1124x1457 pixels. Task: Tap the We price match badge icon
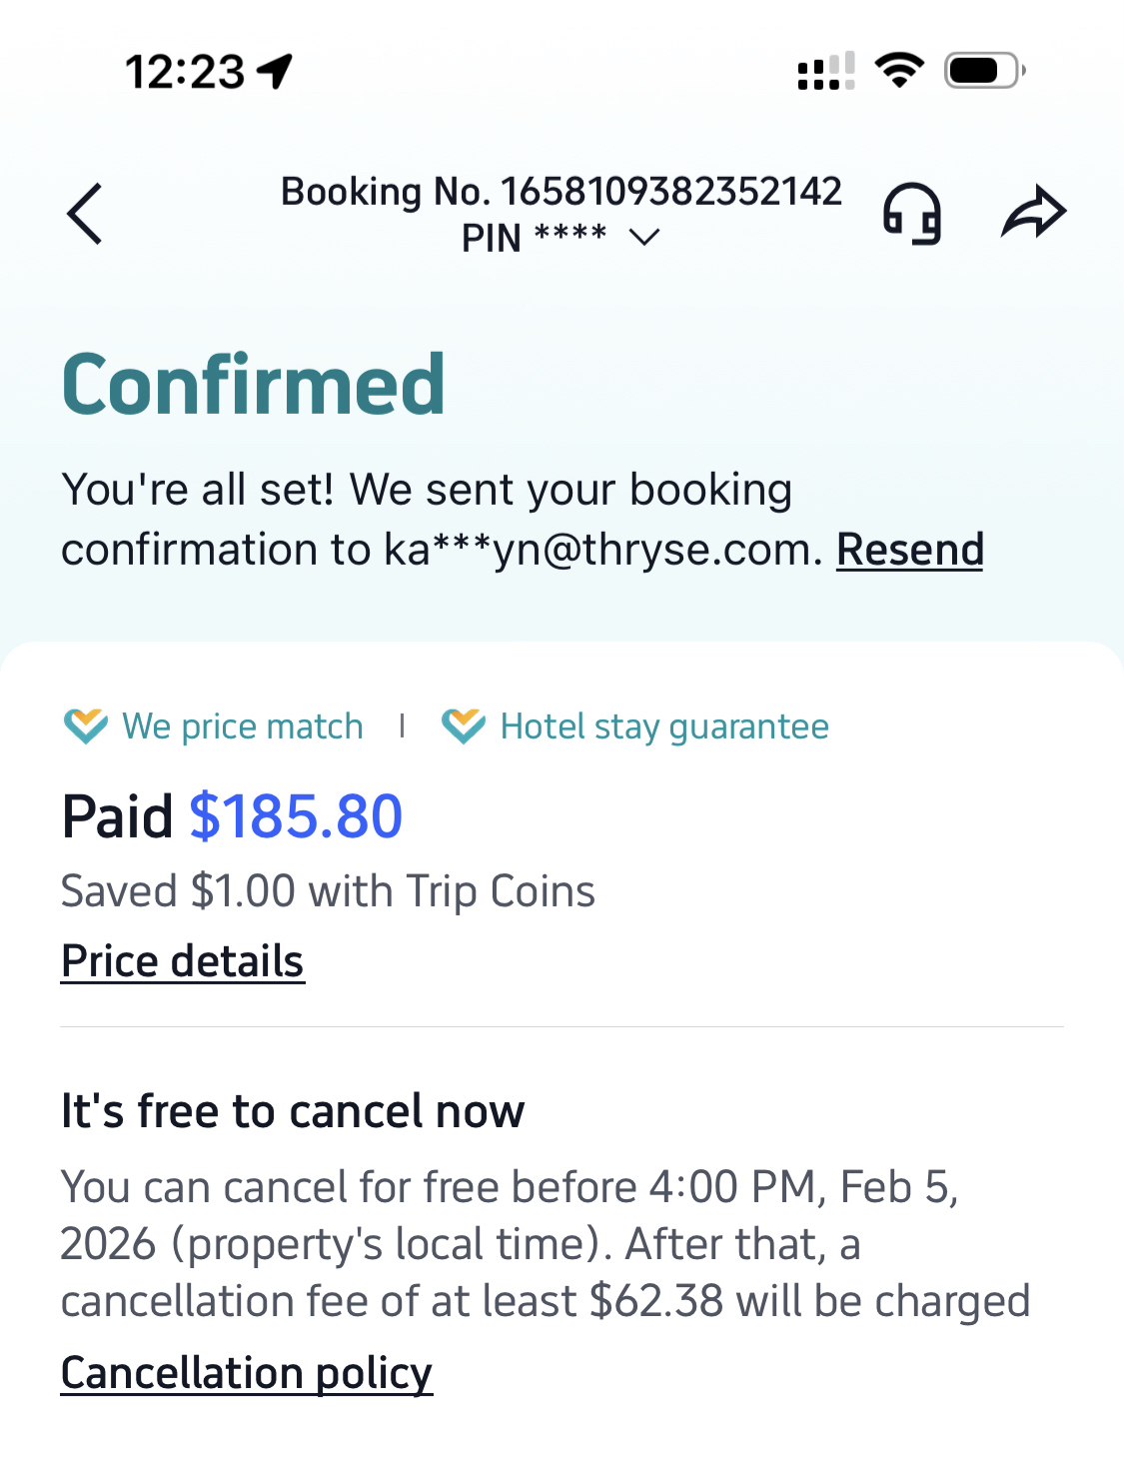86,726
